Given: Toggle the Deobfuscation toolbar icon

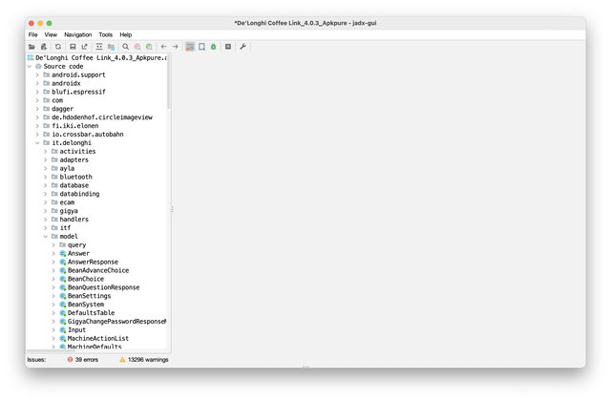Looking at the screenshot, I should (190, 47).
